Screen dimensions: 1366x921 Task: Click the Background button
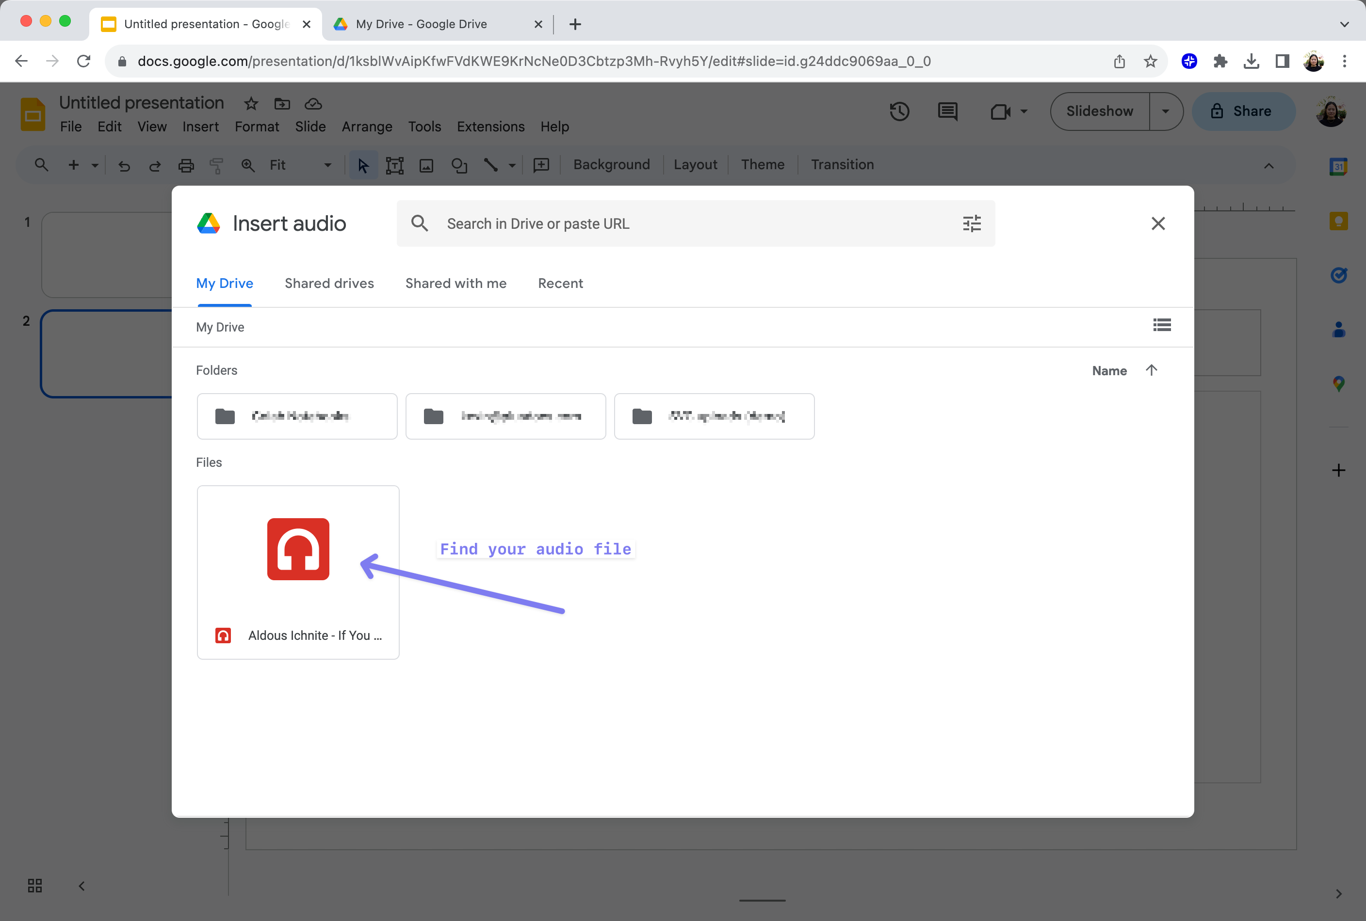click(x=611, y=165)
